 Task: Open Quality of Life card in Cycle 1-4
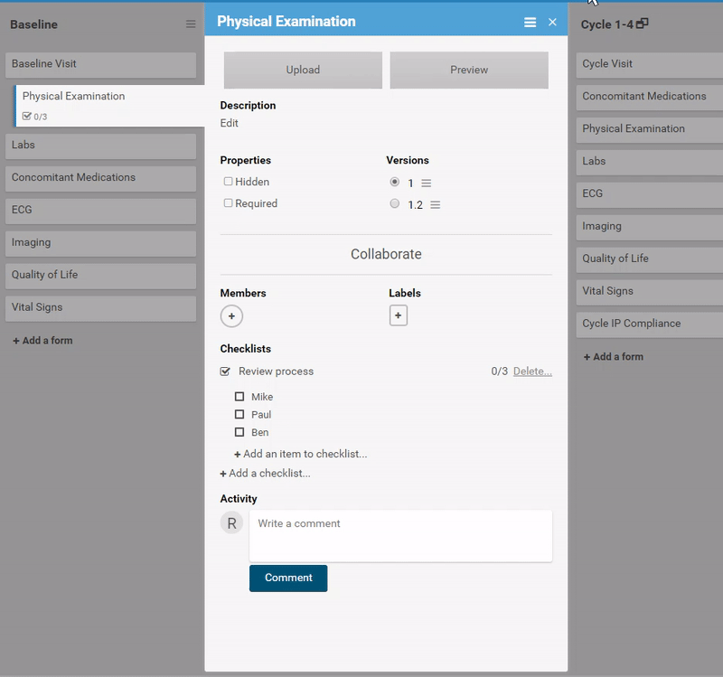(x=650, y=259)
